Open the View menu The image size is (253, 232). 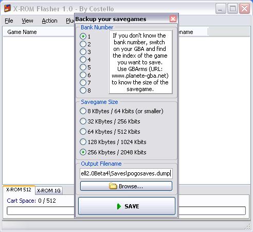(x=27, y=21)
